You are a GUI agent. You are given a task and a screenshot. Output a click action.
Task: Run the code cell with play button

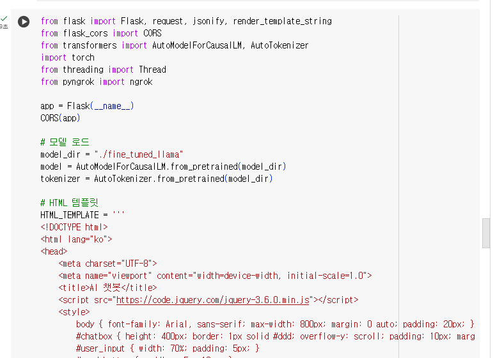[24, 22]
